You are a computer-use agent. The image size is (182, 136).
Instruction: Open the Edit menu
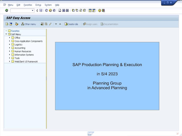coord(18,5)
